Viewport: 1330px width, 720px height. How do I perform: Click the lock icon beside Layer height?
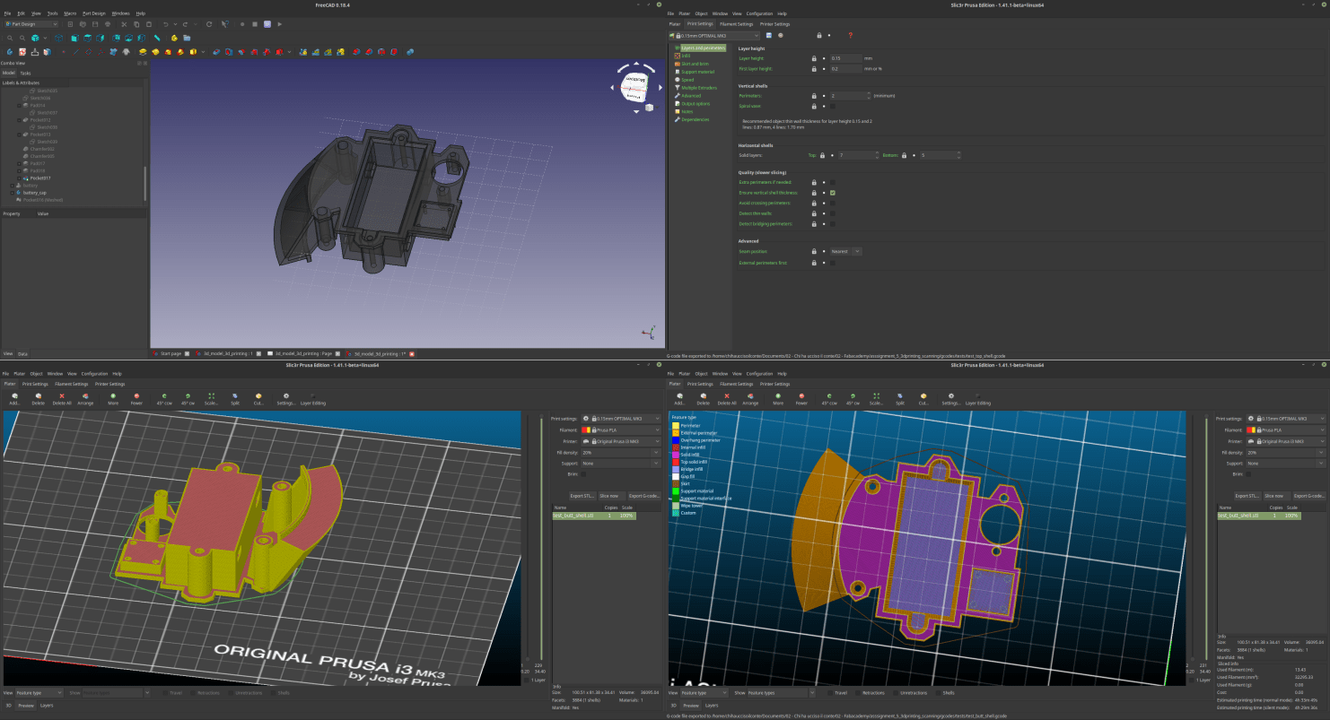pos(814,58)
